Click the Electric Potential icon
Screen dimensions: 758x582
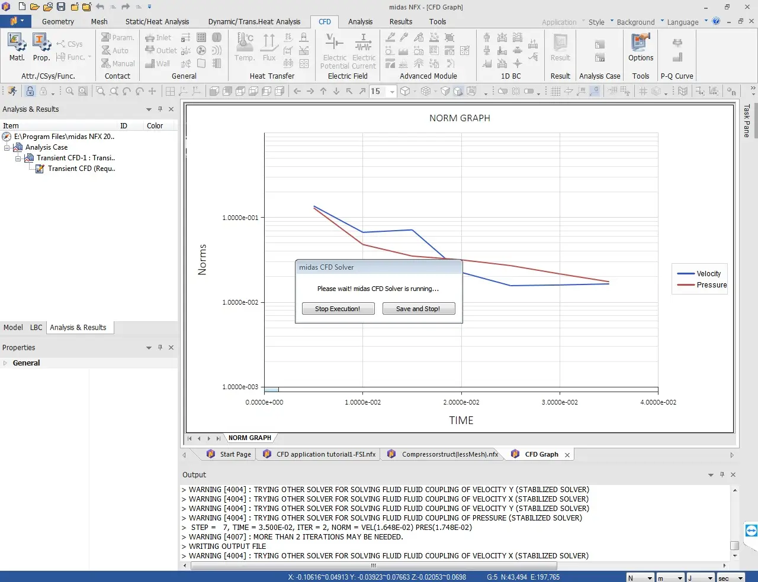tap(335, 51)
